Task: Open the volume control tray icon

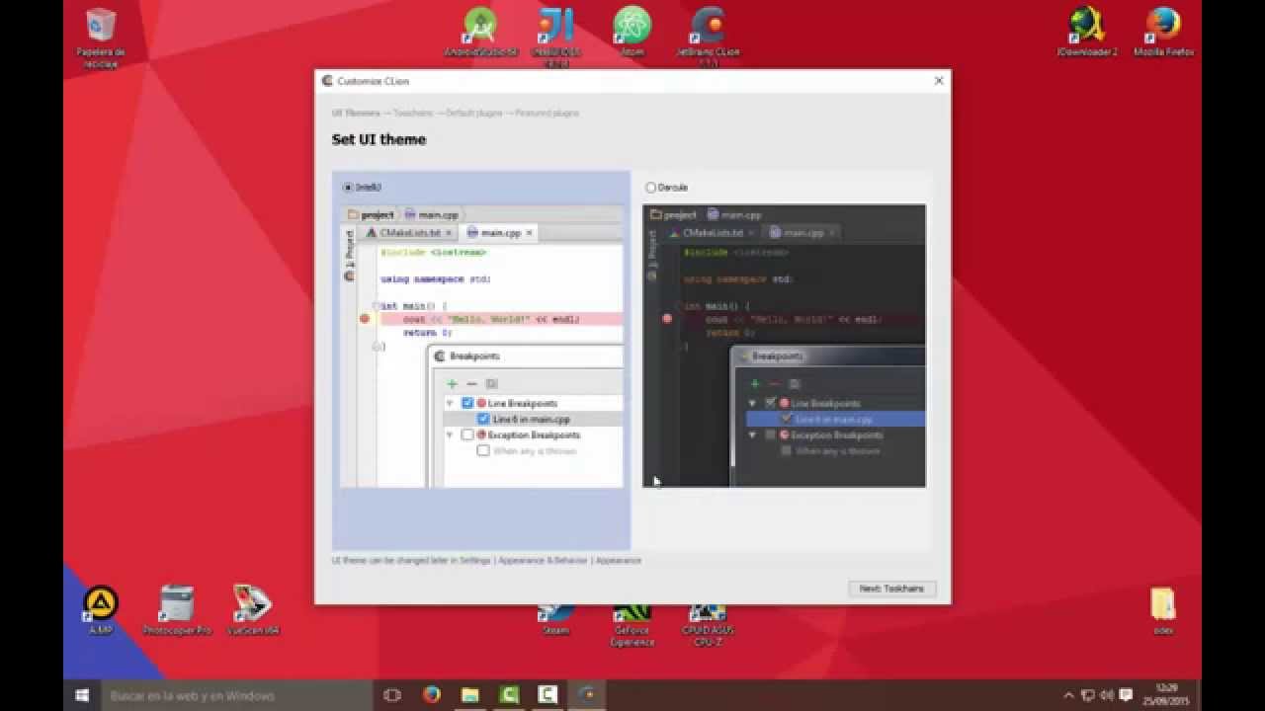Action: coord(1107,695)
